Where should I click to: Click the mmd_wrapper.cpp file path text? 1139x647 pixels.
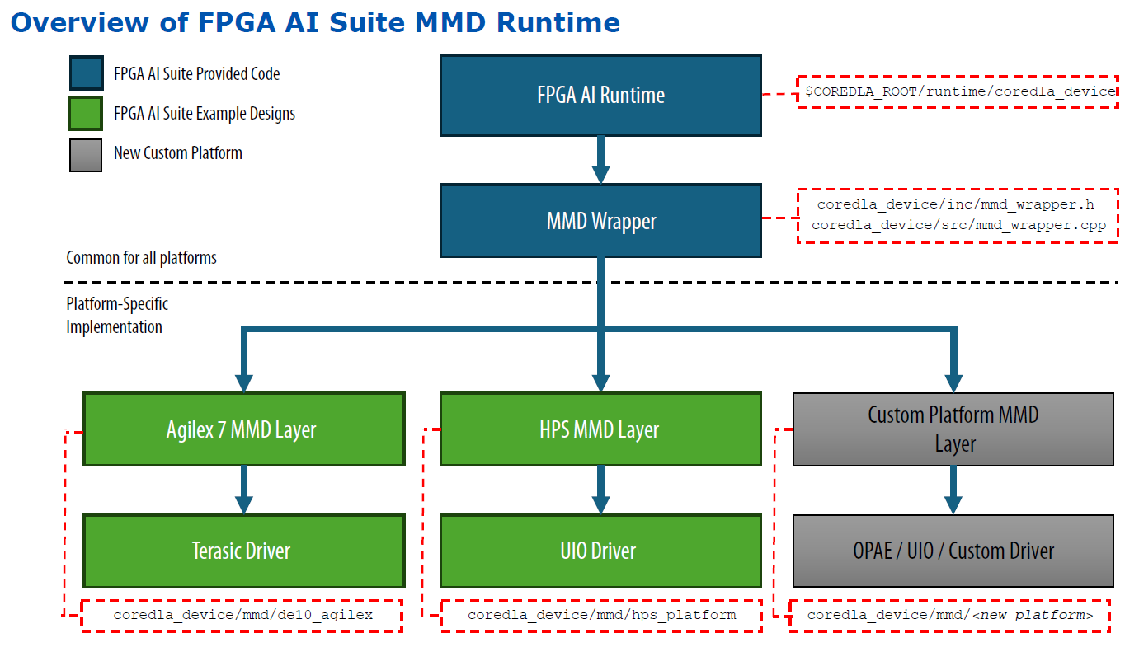tap(958, 224)
